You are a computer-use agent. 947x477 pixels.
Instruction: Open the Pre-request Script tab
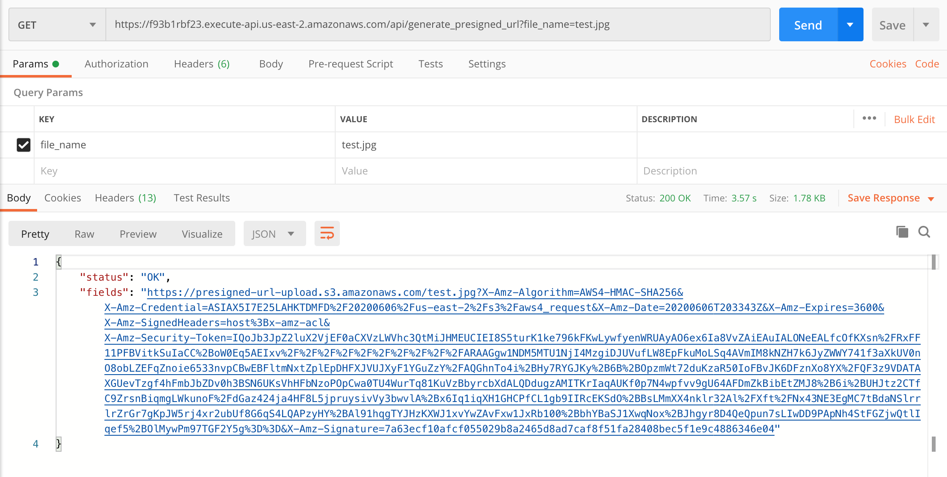click(x=350, y=64)
